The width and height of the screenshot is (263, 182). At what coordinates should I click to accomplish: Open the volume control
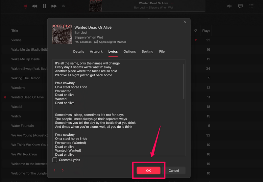(229, 6)
